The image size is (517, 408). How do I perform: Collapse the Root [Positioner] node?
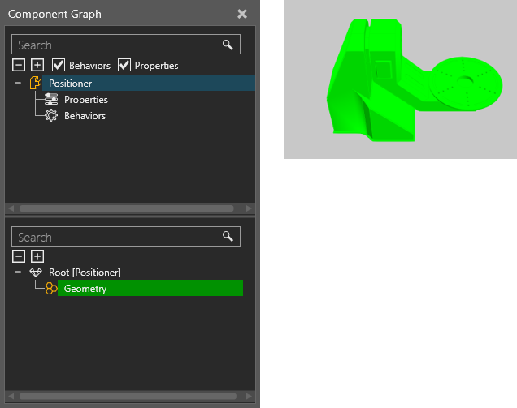point(18,273)
